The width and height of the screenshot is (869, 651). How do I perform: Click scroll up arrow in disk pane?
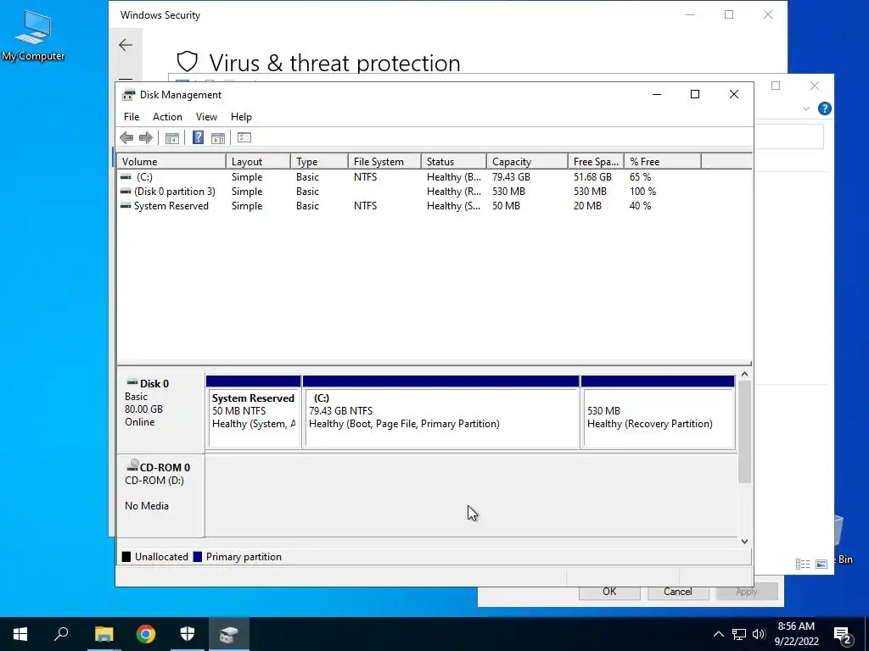[x=745, y=375]
